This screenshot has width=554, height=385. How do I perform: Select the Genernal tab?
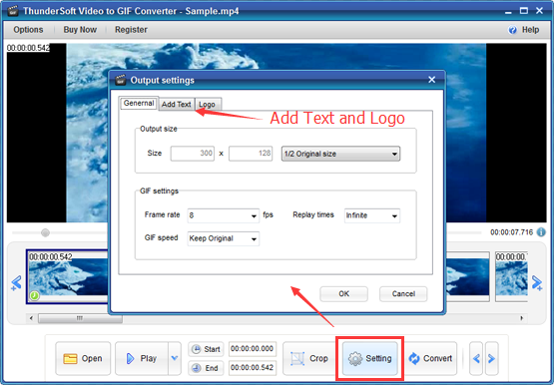tap(139, 103)
